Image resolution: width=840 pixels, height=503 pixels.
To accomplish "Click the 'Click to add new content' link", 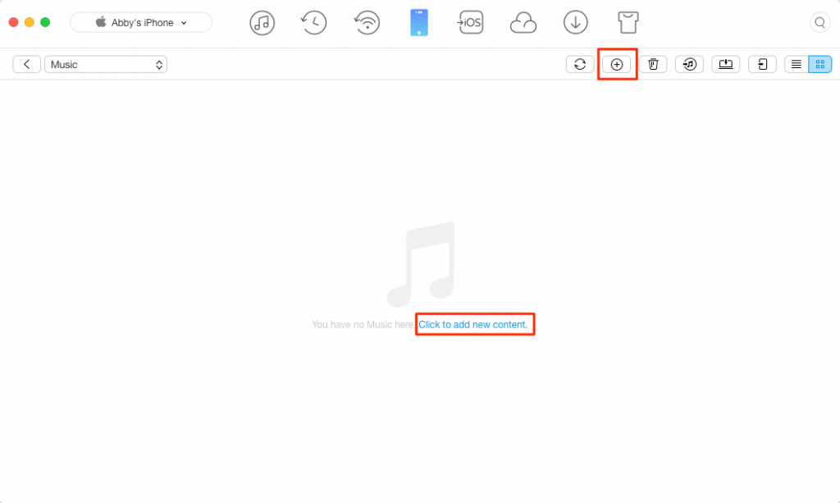I will [473, 325].
